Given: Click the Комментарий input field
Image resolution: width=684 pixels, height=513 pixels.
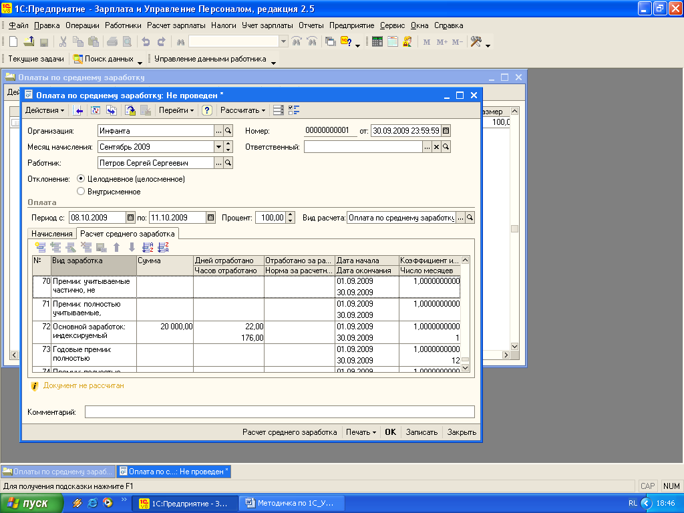Looking at the screenshot, I should pos(280,411).
